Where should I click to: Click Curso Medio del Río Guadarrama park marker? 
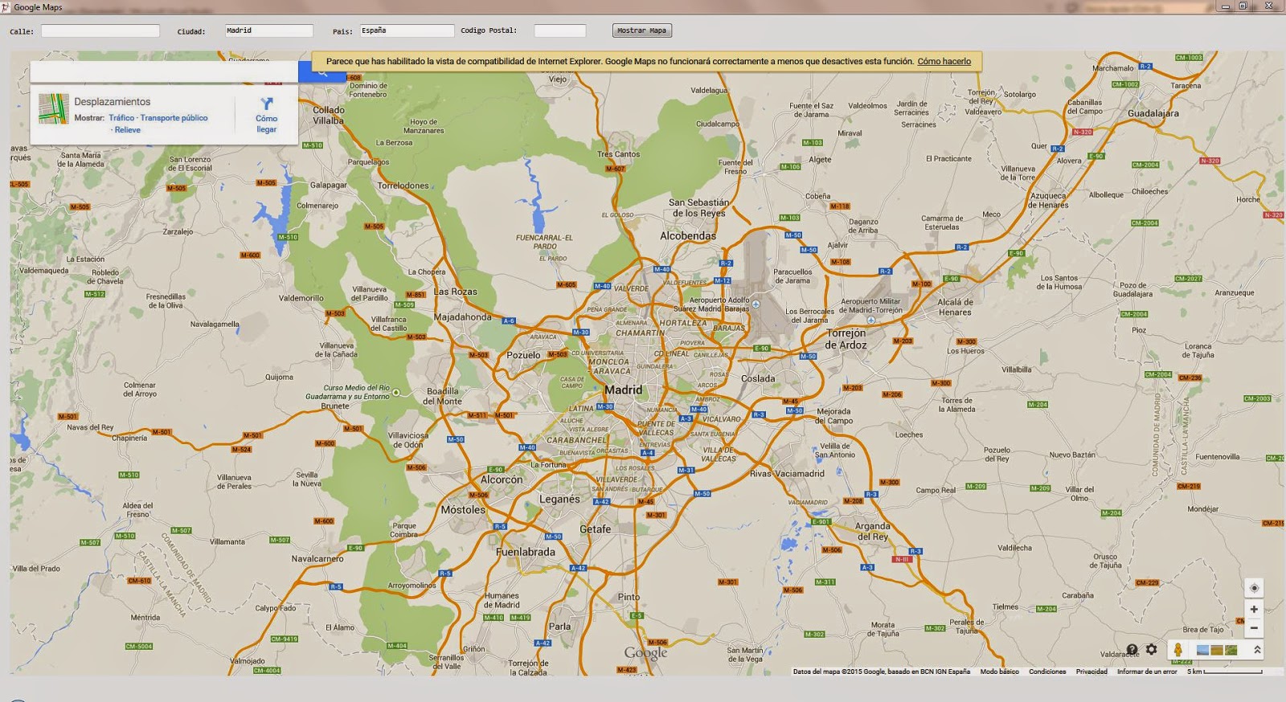click(395, 393)
